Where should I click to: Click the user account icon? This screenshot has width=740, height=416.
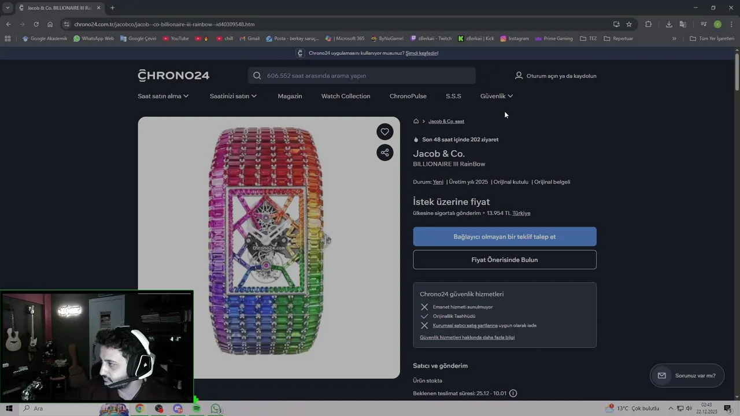point(519,76)
